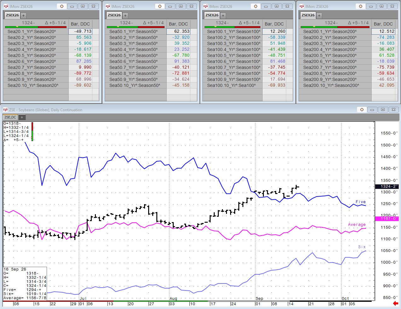Select row Sea200.7_Yr^:Season200^
401x309 pixels.
click(335, 67)
